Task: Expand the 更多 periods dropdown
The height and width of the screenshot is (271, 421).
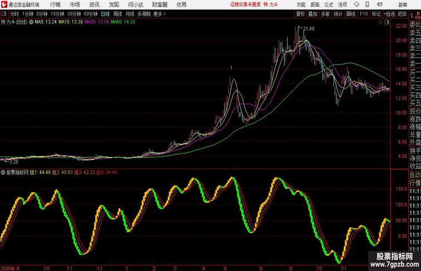Action: [x=160, y=14]
